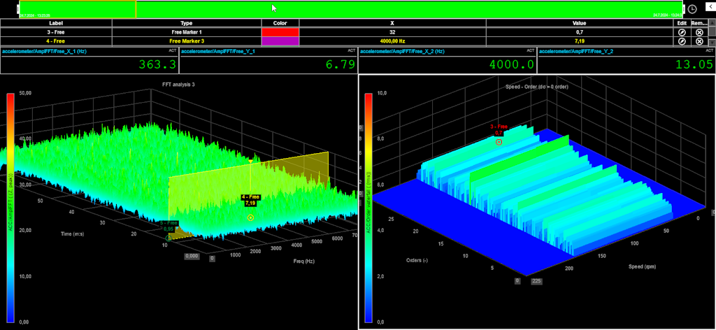
Task: Select the '0,7' value cell
Action: click(x=579, y=32)
